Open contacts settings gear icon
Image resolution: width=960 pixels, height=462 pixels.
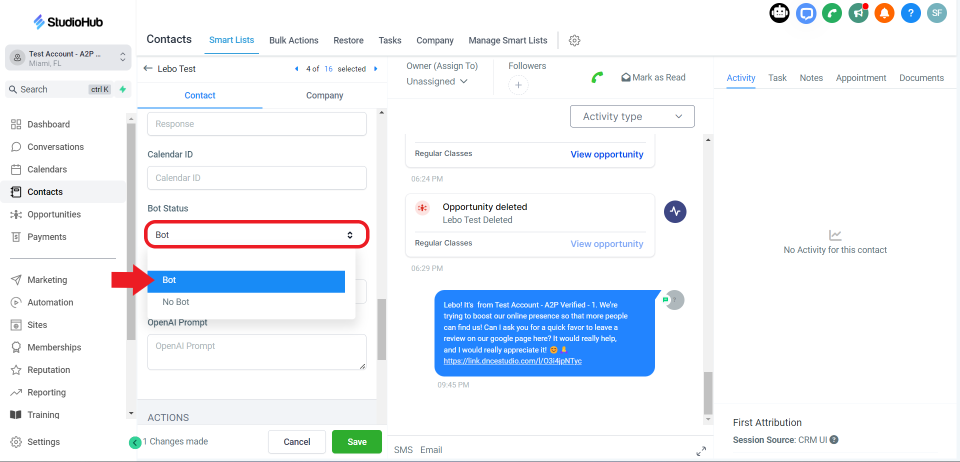pos(574,40)
